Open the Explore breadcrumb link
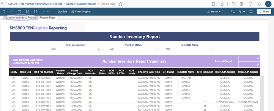 (x=13, y=4)
